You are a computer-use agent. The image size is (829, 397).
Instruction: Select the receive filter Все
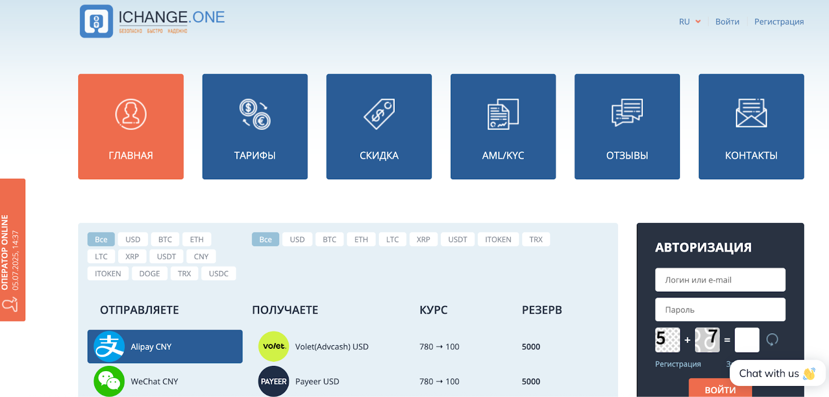point(265,239)
